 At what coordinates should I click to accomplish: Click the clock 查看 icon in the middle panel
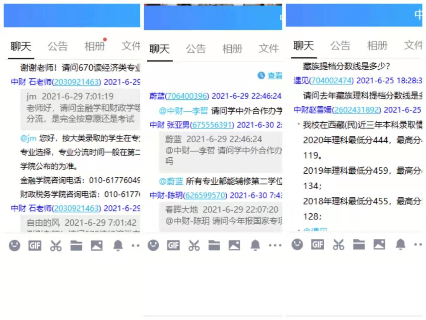tap(261, 76)
